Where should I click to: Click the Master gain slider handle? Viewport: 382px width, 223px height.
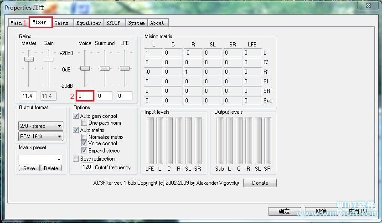click(29, 59)
